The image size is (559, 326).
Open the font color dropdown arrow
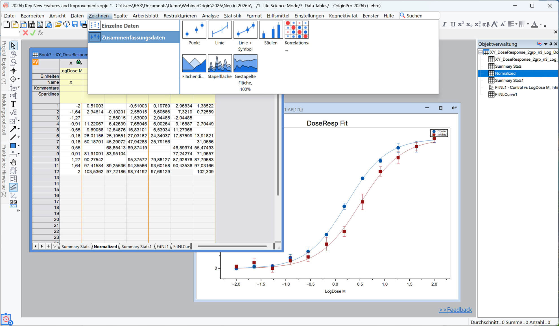541,25
